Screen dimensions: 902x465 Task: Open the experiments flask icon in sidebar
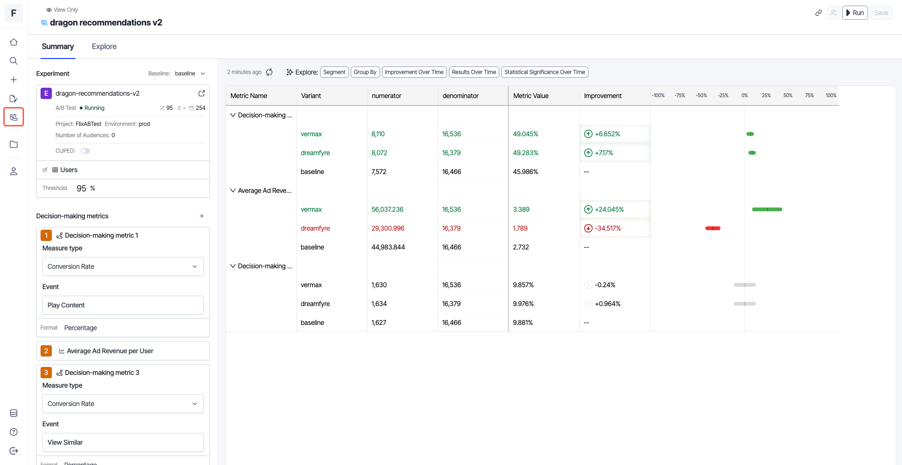[14, 117]
